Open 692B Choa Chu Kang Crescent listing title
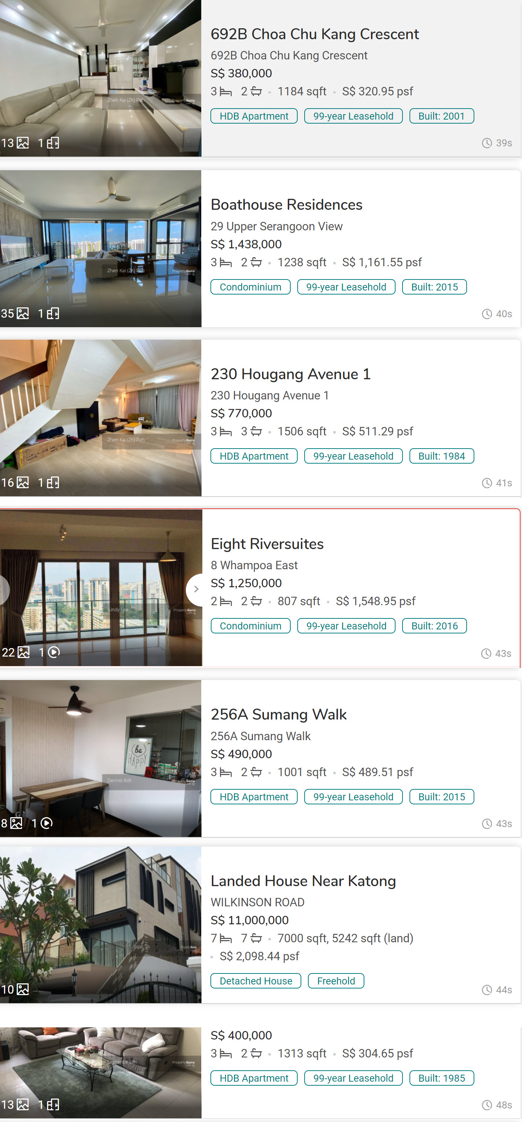 coord(314,34)
